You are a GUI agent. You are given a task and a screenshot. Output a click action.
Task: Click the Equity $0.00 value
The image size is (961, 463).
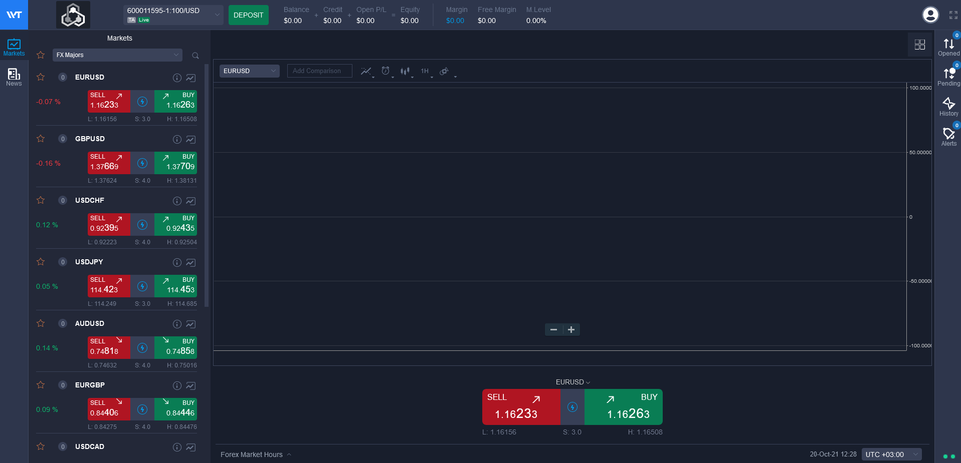(410, 21)
